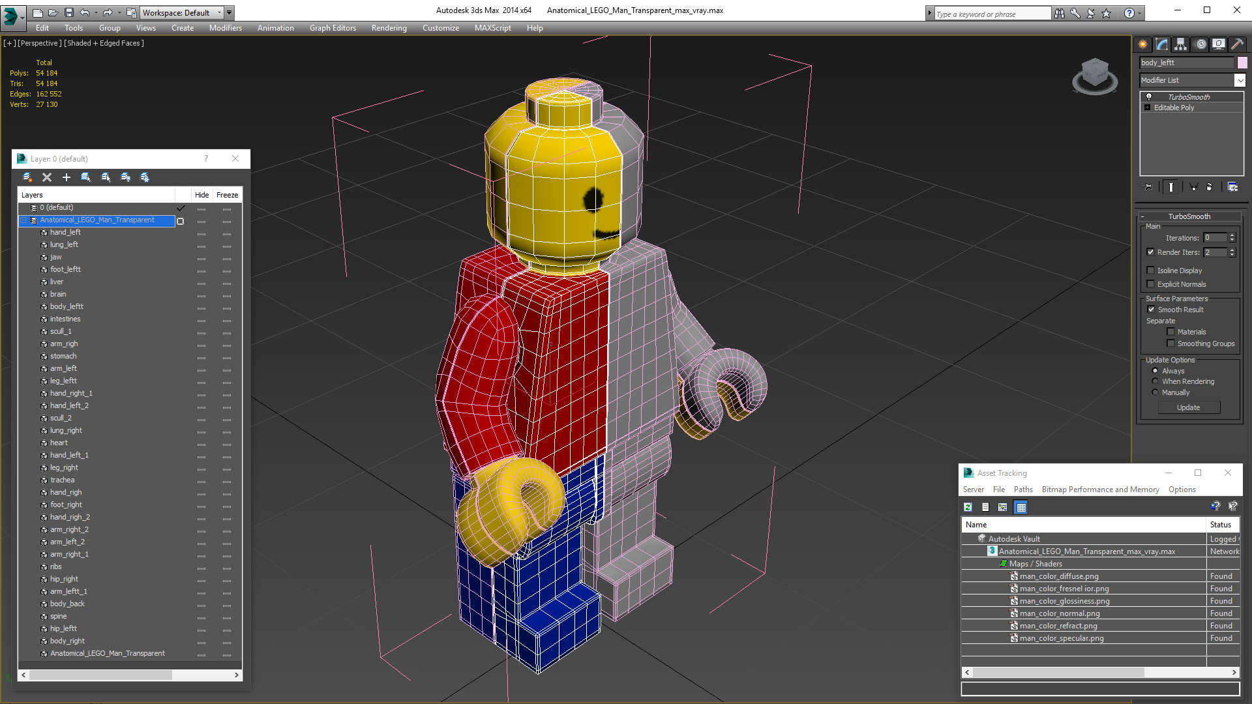1252x704 pixels.
Task: Click Refresh icon in Asset Tracking toolbar
Action: pyautogui.click(x=968, y=507)
